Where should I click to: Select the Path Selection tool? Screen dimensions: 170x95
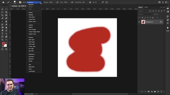coord(6,34)
